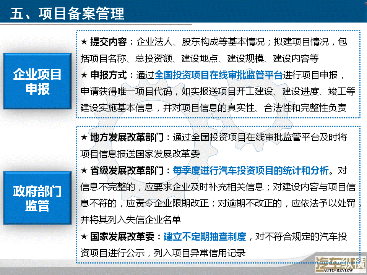
Task: Click the line starting 信息不完整的
Action: (218, 187)
